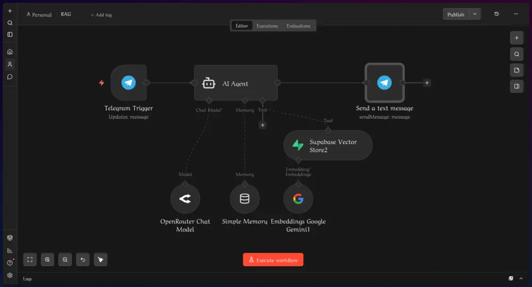Click the Supabase Embedding connector diamond
The image size is (532, 287).
coord(298,160)
